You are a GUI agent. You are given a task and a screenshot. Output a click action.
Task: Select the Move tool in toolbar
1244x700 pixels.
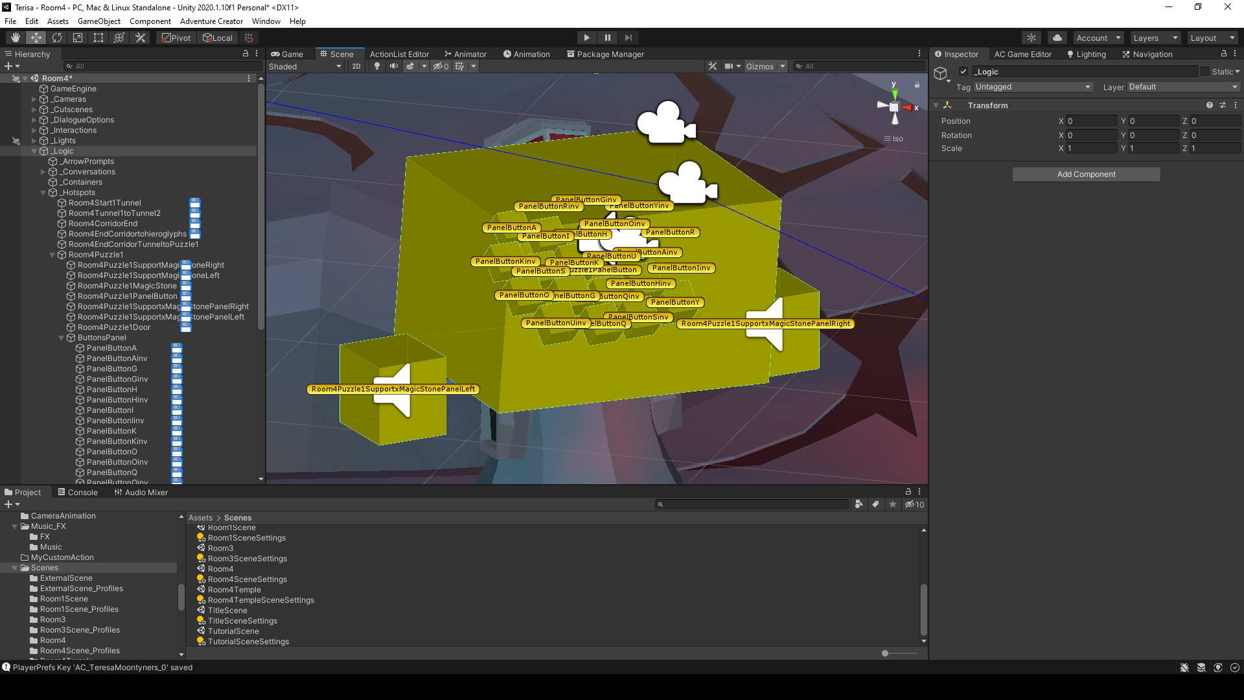(x=36, y=38)
